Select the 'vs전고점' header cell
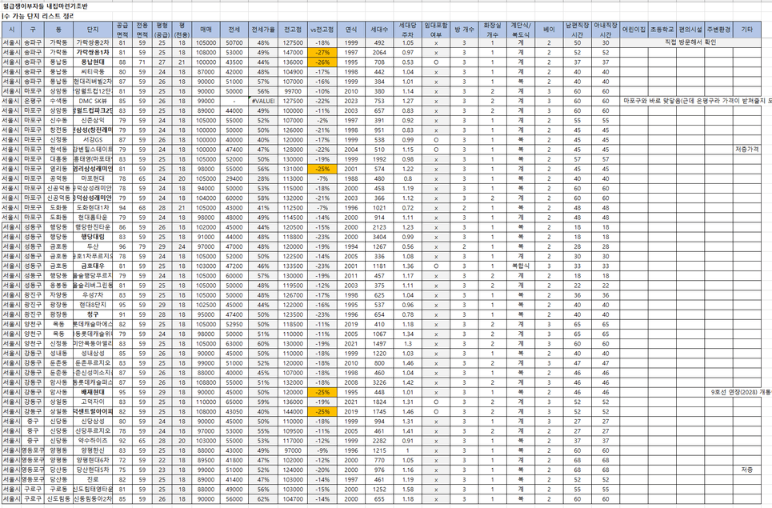The width and height of the screenshot is (772, 508). (x=322, y=30)
